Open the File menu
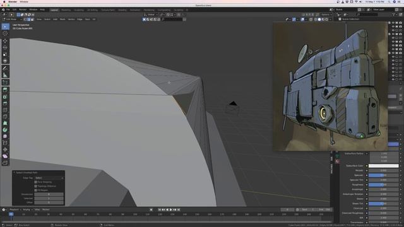 [x=8, y=10]
